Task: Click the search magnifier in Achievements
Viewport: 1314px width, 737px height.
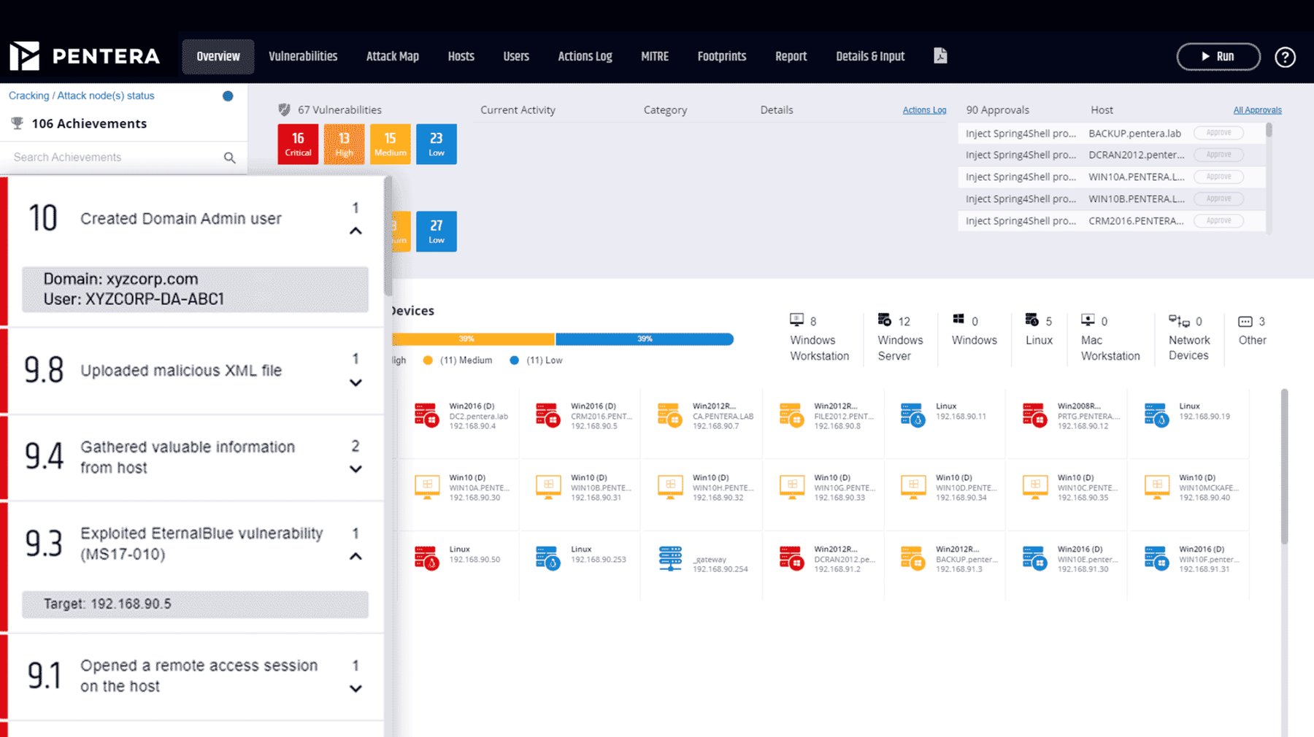Action: pyautogui.click(x=230, y=158)
